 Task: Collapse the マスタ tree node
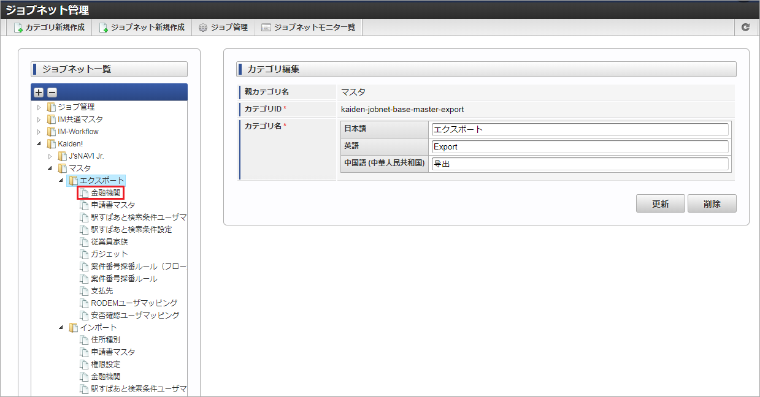coord(50,168)
